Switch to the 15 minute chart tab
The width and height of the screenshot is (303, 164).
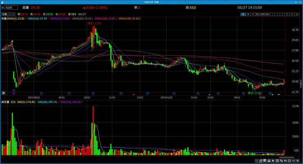(287, 14)
